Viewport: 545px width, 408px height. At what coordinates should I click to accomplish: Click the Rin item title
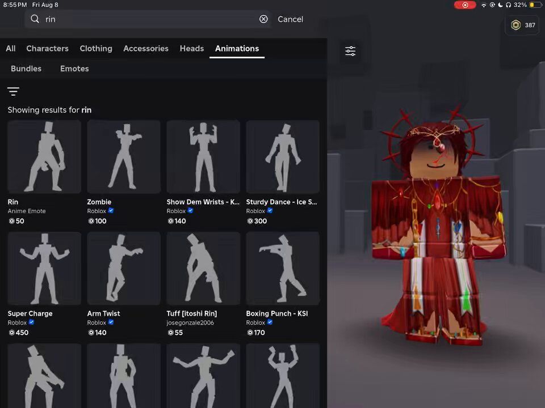(13, 202)
